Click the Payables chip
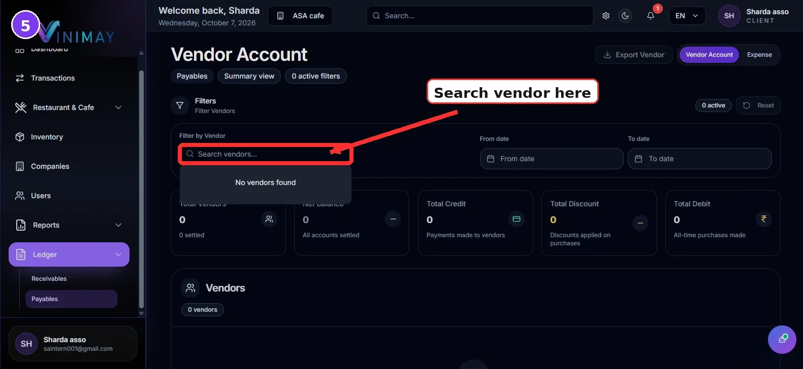The height and width of the screenshot is (369, 803). pyautogui.click(x=192, y=76)
